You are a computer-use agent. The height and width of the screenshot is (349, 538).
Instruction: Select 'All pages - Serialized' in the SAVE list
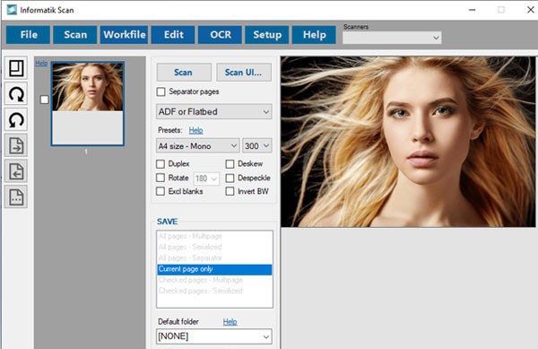(x=214, y=247)
